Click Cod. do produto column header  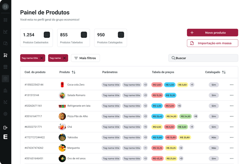(x=35, y=72)
